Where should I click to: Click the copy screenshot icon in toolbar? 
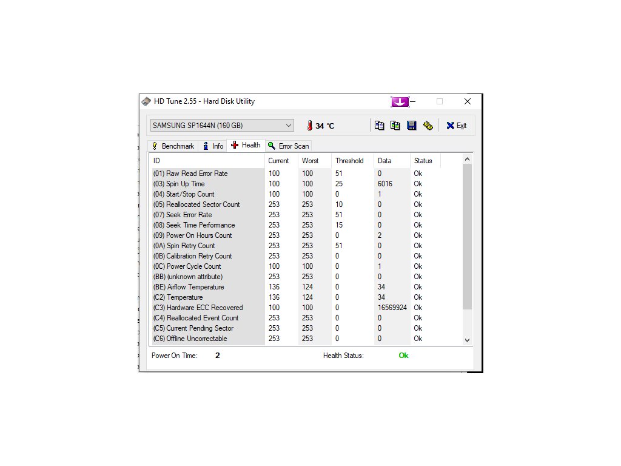pyautogui.click(x=395, y=126)
